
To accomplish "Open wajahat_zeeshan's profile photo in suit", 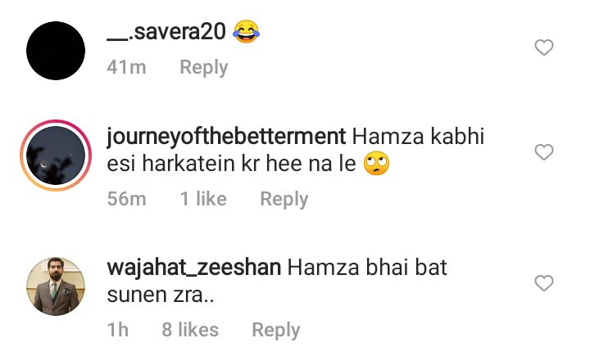I will (56, 286).
